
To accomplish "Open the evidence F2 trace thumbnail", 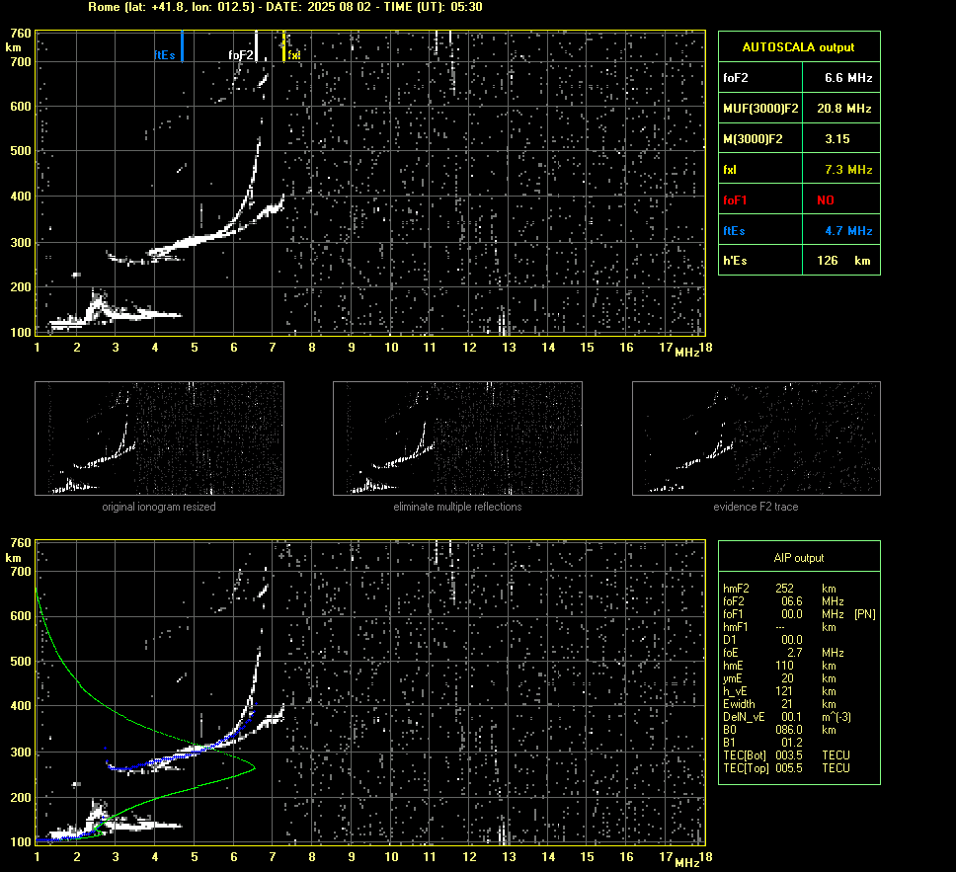I will (757, 438).
